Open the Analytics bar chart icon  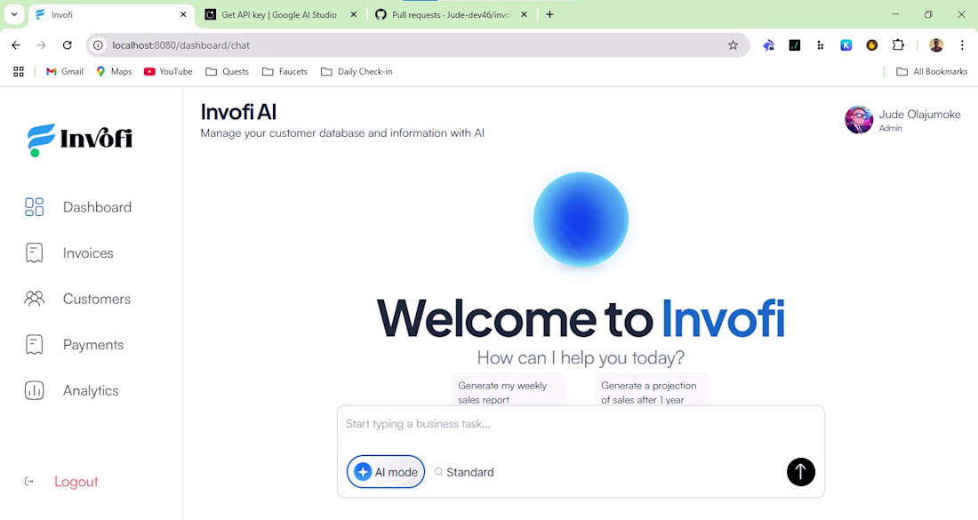(x=35, y=390)
